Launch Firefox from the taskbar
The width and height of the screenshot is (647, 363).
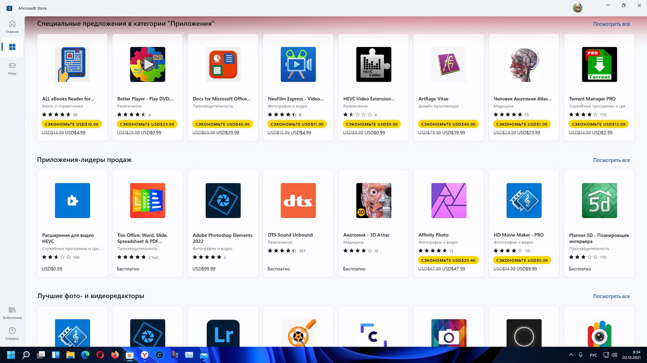coord(115,355)
